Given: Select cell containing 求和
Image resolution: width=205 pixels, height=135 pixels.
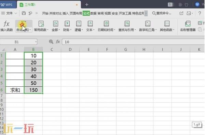Looking at the screenshot, I should coord(15,90).
